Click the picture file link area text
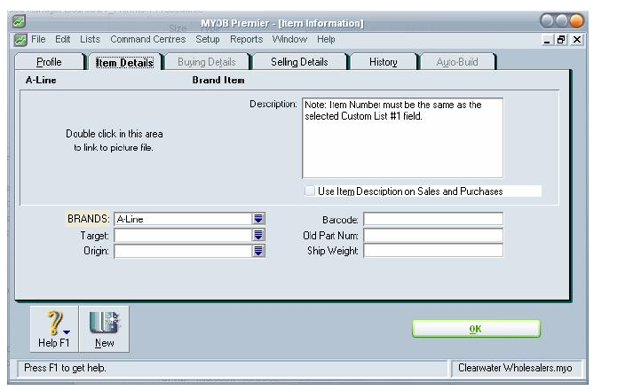The height and width of the screenshot is (390, 641). [x=114, y=141]
